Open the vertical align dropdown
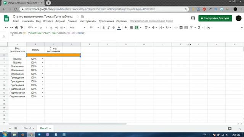The width and height of the screenshot is (244, 137). 154,28
